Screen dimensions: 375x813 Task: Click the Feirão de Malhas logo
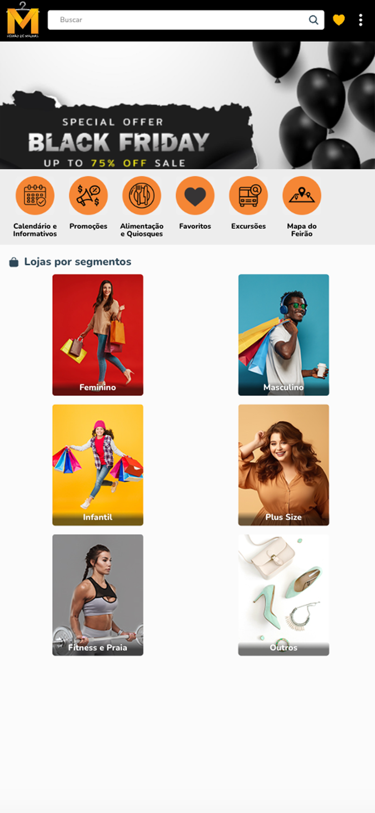coord(23,20)
